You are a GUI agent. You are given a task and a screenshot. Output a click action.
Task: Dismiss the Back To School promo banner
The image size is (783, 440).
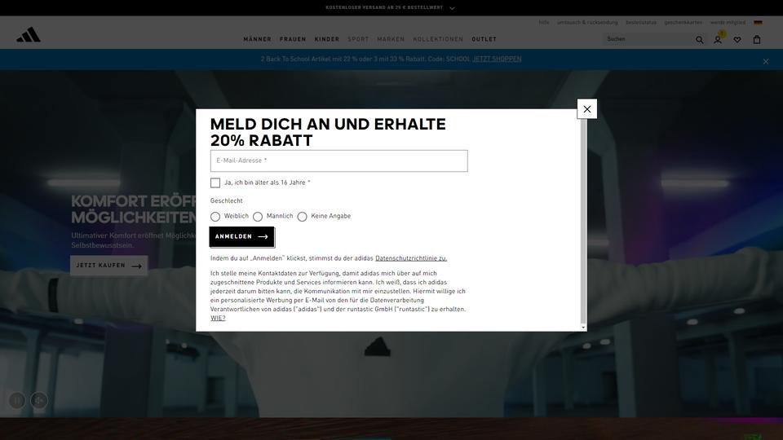tap(766, 61)
